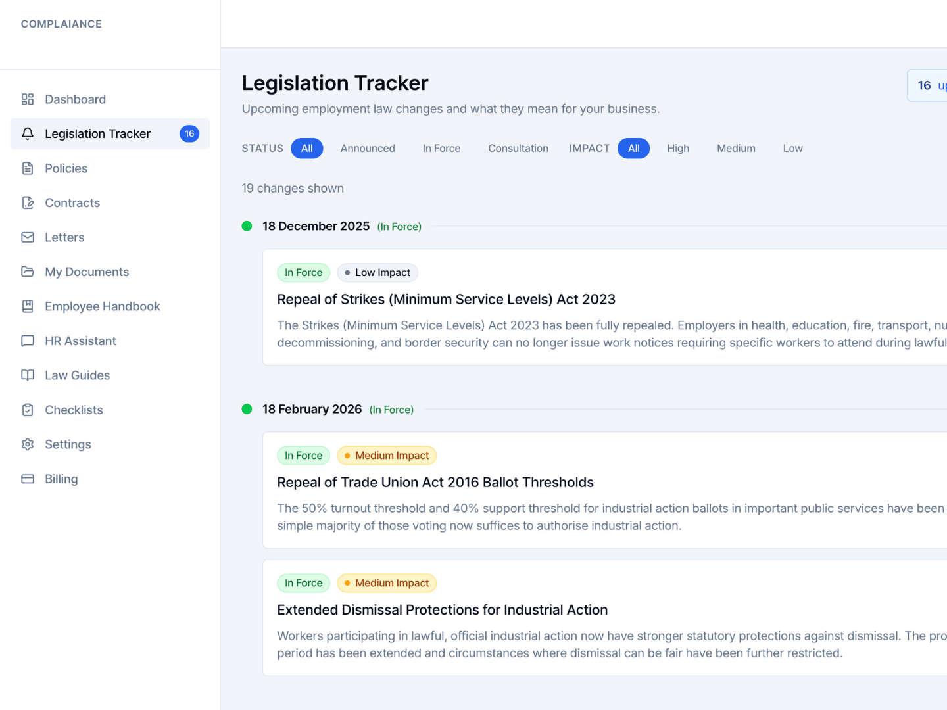Select the Legislation Tracker bell icon
Image resolution: width=947 pixels, height=710 pixels.
tap(28, 133)
